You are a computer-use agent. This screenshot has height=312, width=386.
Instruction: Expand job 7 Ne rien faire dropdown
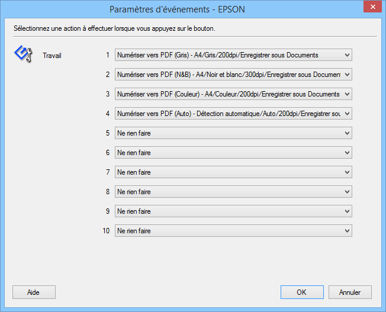[233, 172]
